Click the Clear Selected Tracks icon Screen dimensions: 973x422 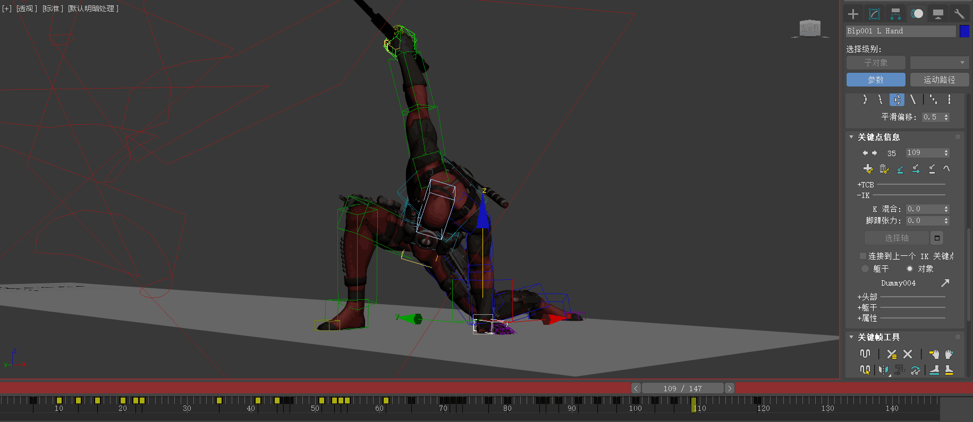coord(892,354)
